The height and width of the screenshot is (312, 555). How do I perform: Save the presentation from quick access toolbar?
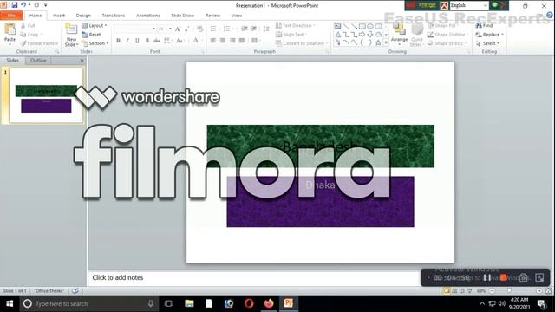coord(14,5)
